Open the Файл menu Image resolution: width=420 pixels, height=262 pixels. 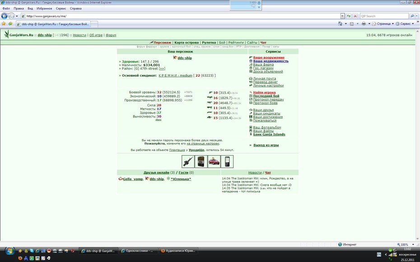[x=6, y=9]
